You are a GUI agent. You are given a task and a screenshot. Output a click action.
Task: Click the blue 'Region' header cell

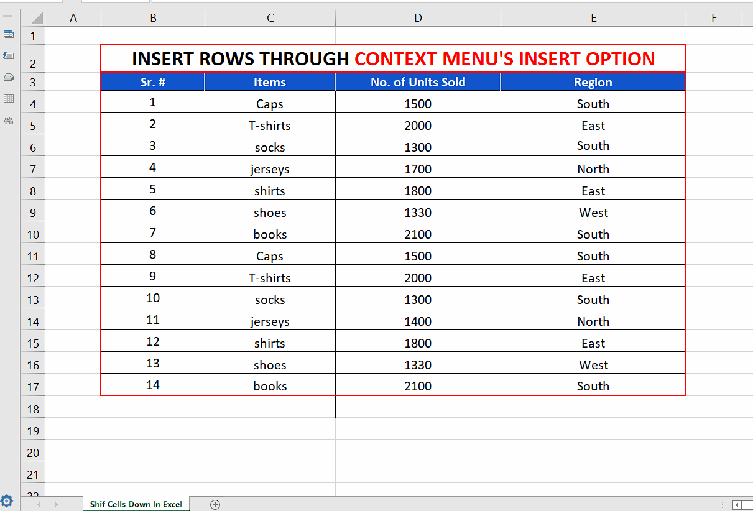point(593,81)
